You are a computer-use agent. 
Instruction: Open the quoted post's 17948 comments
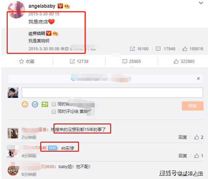pyautogui.click(x=165, y=49)
